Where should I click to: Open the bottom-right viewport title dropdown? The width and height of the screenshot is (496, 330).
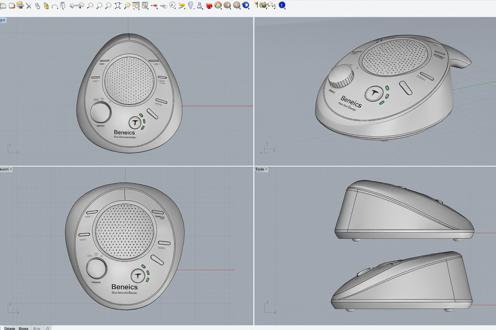261,169
